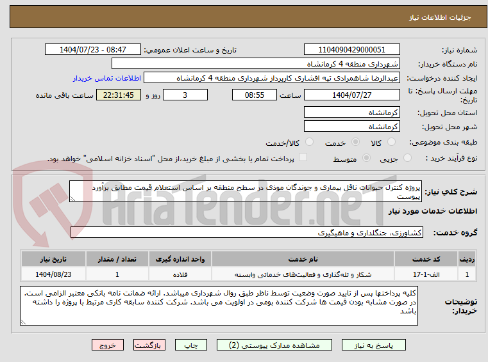Viewport: 488px width, 362px height.
Task: Click the requester field عبدالرضا شاهمرادی
Action: (x=272, y=77)
